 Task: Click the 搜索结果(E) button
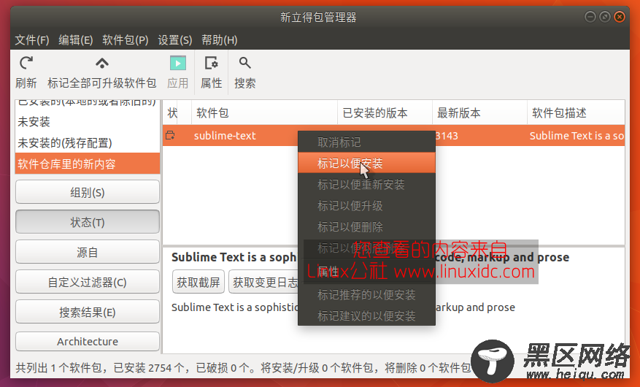click(x=88, y=313)
